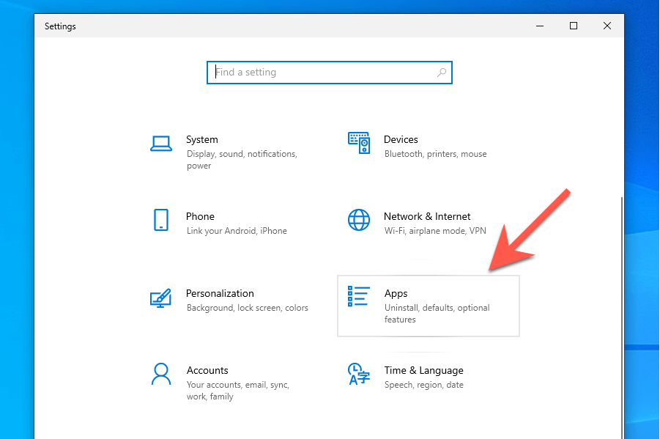Click the Settings window title text
Image resolution: width=660 pixels, height=439 pixels.
click(60, 26)
